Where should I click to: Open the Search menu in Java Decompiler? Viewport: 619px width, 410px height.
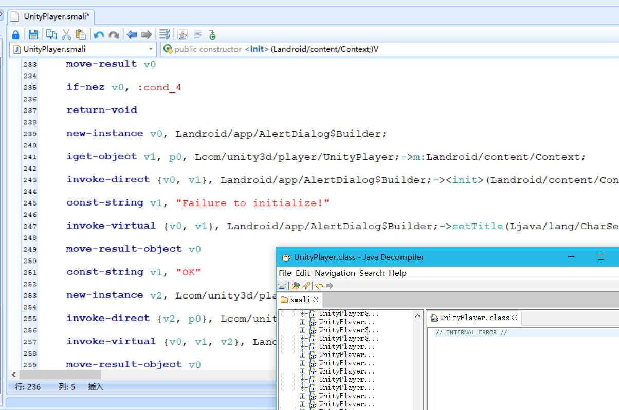372,273
